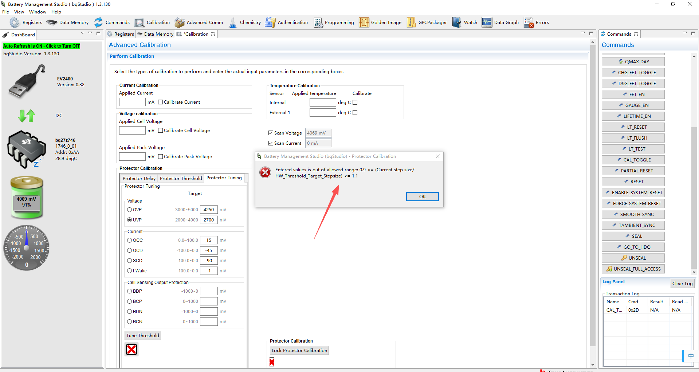
Task: Enable Calibrate Pack Voltage checkbox
Action: (160, 157)
